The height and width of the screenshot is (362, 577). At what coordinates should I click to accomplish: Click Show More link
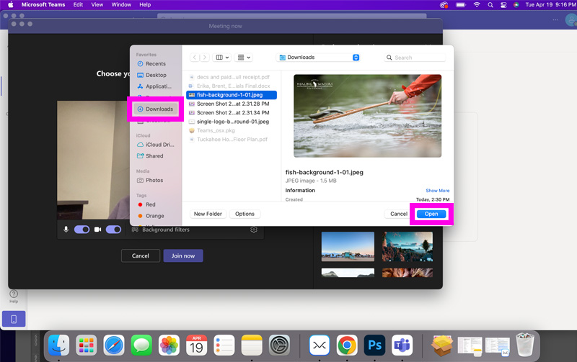coord(438,191)
